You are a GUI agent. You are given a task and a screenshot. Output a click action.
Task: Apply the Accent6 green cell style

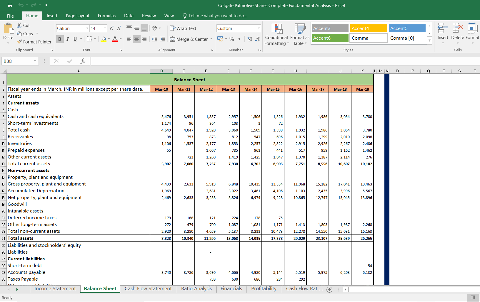(x=330, y=38)
